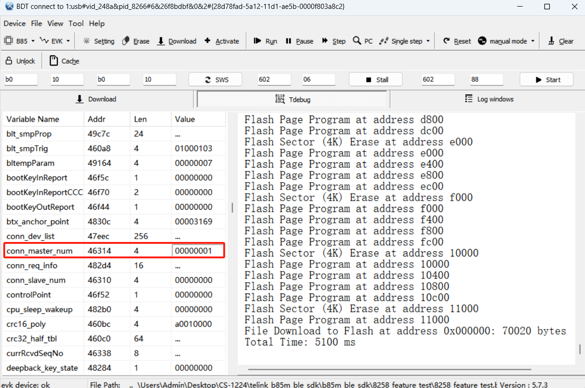Click the Cache file button
585x388 pixels.
pos(64,61)
